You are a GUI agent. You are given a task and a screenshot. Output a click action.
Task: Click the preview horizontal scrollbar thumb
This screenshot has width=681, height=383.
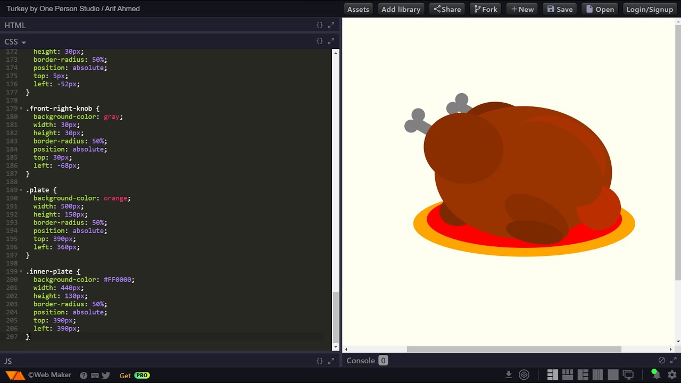point(514,349)
